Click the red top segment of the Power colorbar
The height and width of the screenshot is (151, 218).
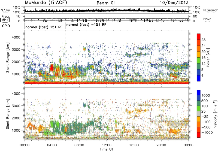coord(199,37)
